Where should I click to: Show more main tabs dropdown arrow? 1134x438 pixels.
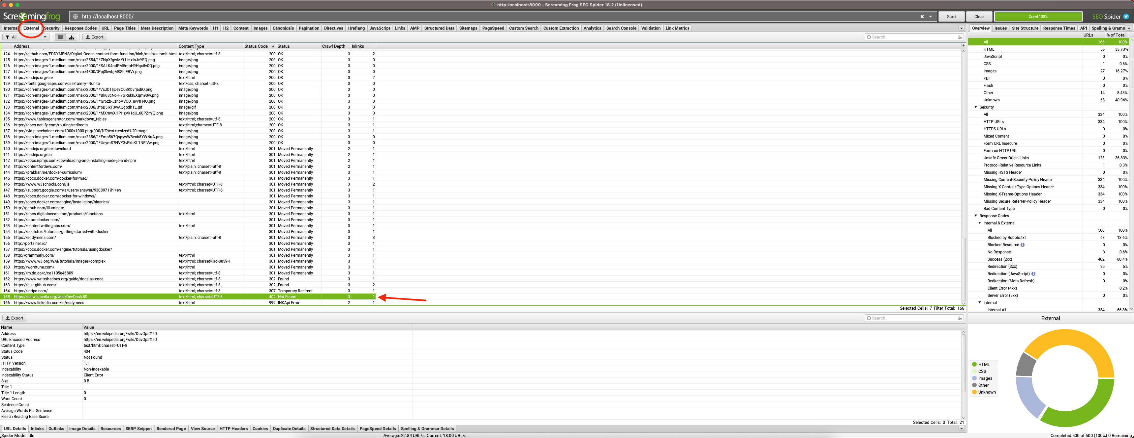(x=962, y=28)
